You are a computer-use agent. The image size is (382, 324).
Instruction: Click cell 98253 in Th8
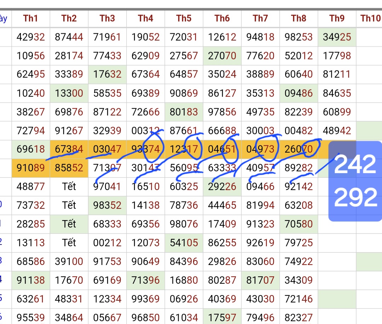click(299, 37)
